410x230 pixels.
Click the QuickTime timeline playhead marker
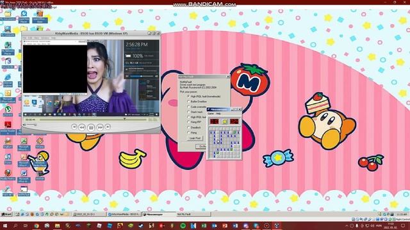124,119
